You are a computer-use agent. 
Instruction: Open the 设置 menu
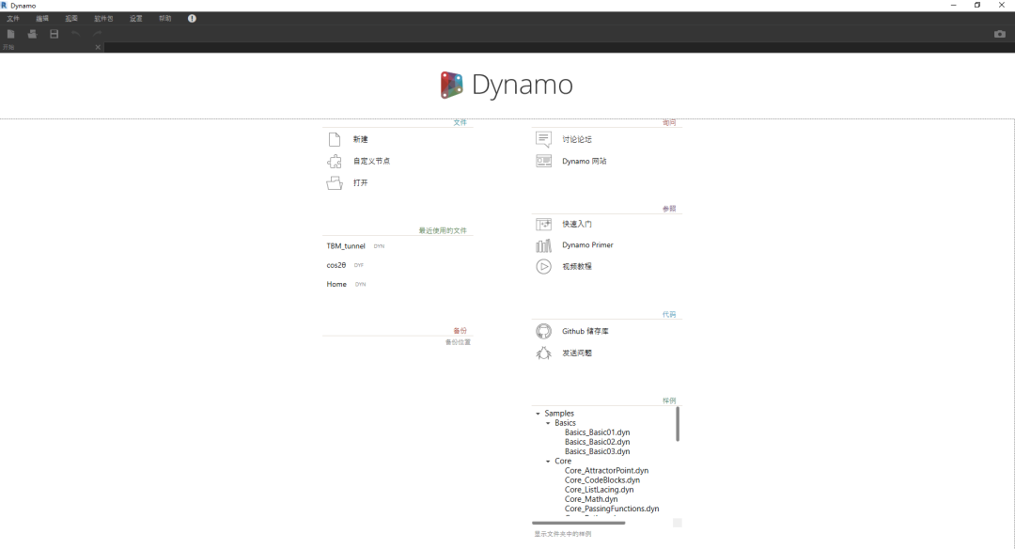tap(136, 19)
